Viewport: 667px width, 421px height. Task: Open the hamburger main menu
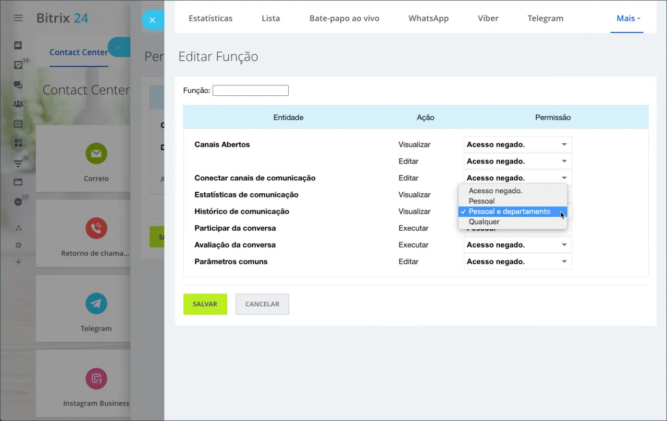tap(18, 18)
